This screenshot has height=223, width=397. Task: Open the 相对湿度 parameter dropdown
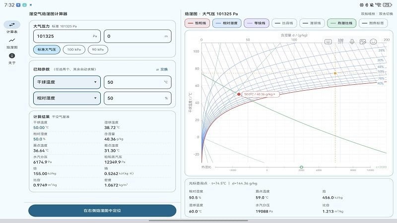click(67, 98)
